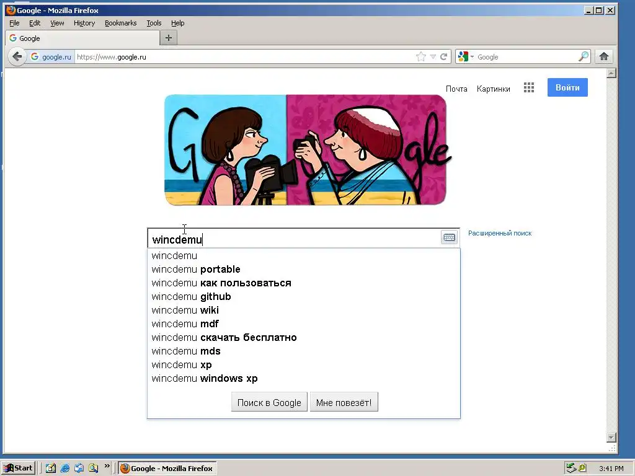Click the show desktop quick launch icon

(79, 469)
